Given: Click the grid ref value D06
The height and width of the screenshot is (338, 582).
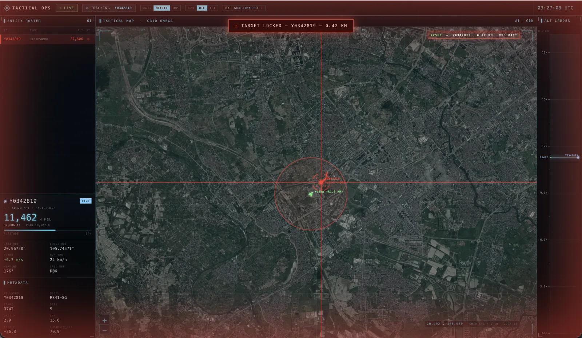Looking at the screenshot, I should [x=53, y=271].
